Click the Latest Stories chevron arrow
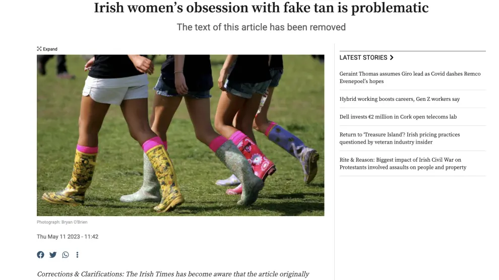The image size is (499, 280). click(x=392, y=57)
